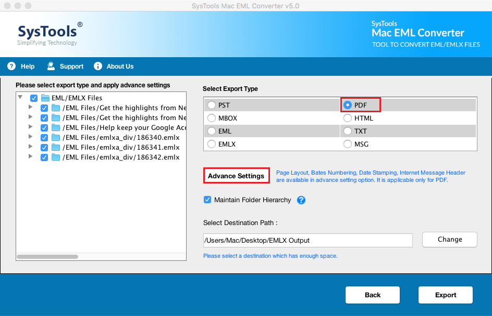
Task: Click the folder icon beside 186340.emlx
Action: point(56,137)
